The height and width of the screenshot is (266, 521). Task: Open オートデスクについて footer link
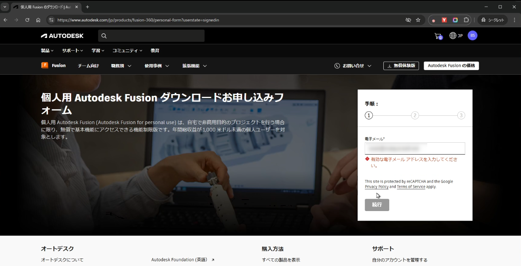coord(62,260)
